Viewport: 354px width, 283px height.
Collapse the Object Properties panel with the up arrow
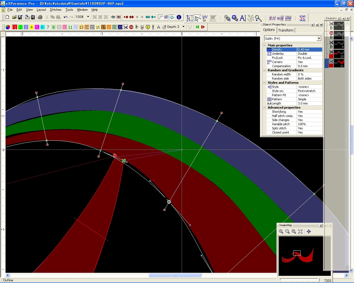point(317,25)
